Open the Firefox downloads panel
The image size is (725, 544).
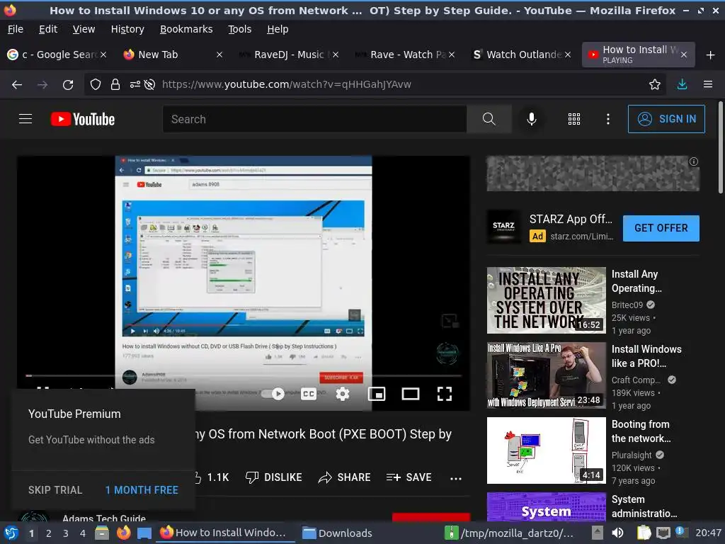682,84
